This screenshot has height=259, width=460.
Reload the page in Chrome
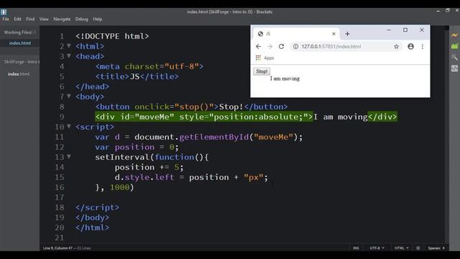pyautogui.click(x=281, y=46)
